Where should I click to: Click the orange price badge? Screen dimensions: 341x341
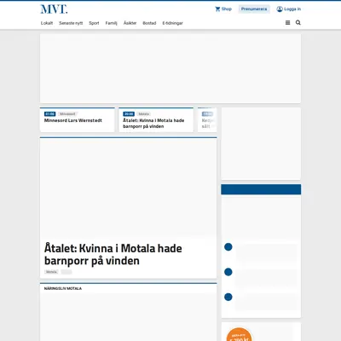(239, 335)
